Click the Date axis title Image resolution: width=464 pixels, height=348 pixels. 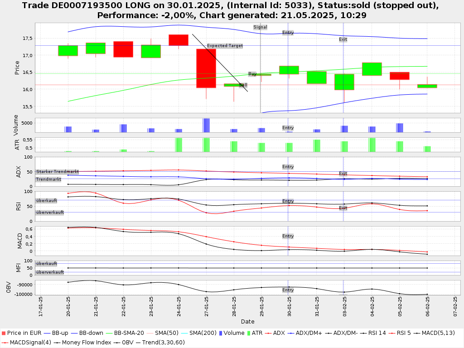247,322
